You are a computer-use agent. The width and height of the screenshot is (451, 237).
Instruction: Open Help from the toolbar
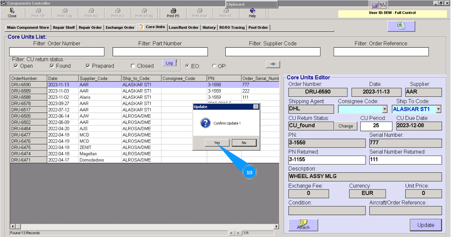click(x=253, y=12)
